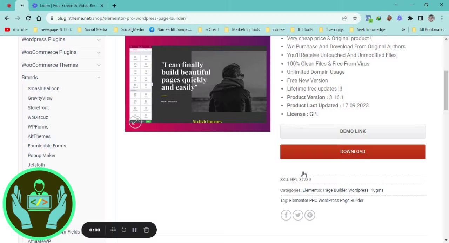Open the Jetsloth brand
This screenshot has height=243, width=449.
click(36, 165)
